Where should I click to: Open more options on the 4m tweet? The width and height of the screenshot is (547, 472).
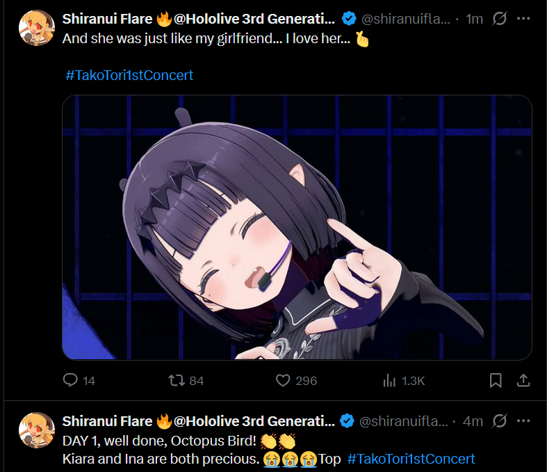[x=523, y=420]
